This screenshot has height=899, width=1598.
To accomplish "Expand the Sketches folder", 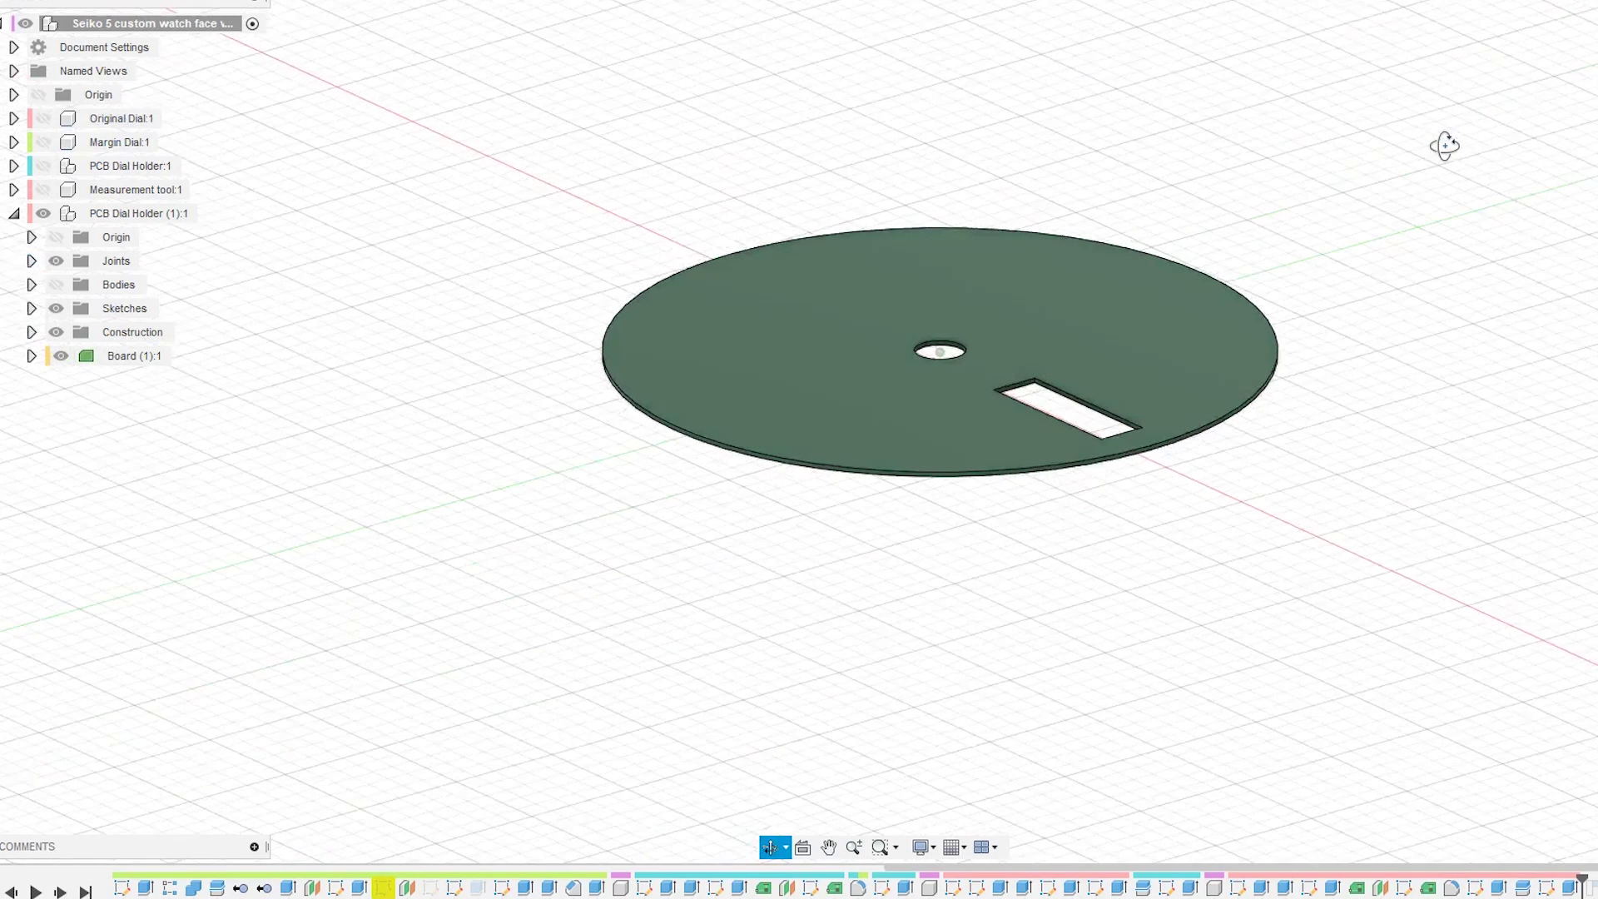I will [32, 308].
